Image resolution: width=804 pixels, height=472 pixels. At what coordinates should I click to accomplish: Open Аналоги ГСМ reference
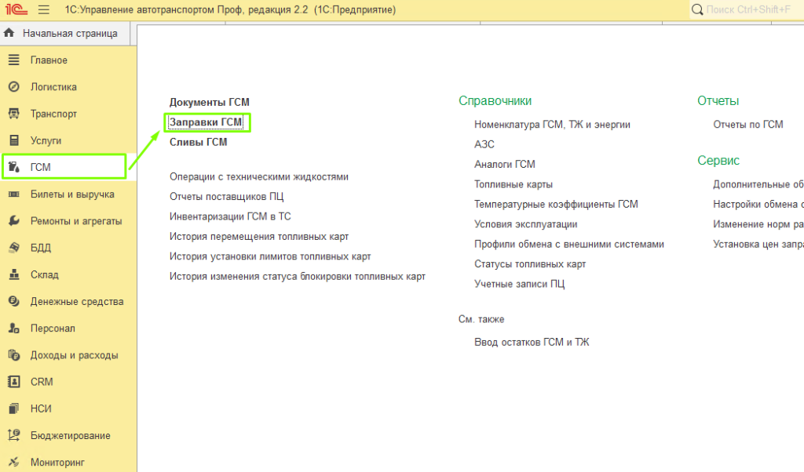click(x=505, y=165)
